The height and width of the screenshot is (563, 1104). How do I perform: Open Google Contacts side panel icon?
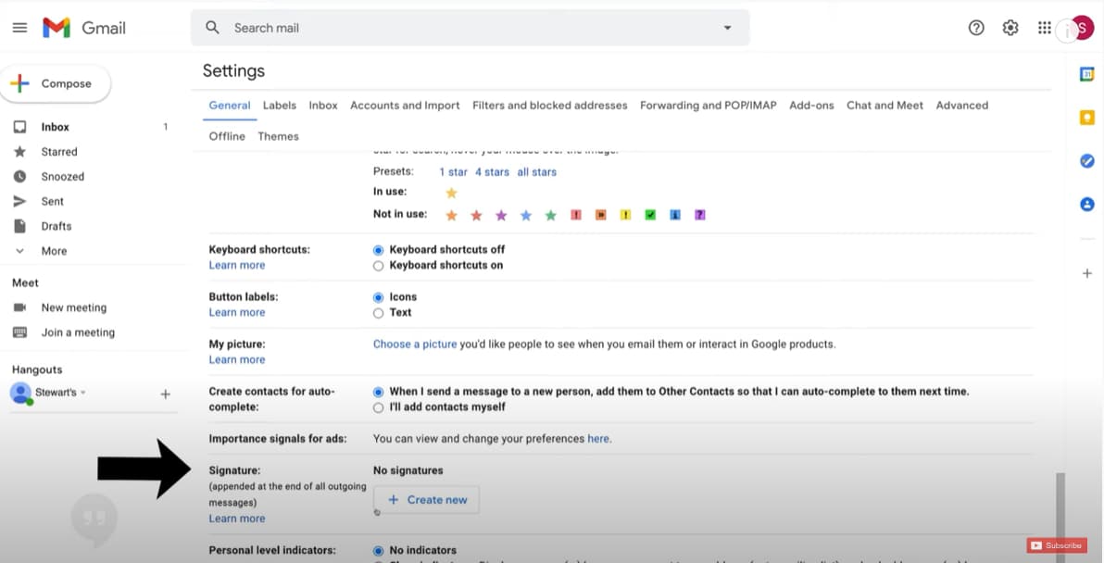tap(1087, 204)
